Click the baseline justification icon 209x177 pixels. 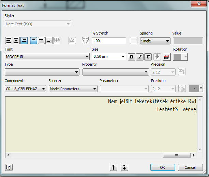coord(57,40)
